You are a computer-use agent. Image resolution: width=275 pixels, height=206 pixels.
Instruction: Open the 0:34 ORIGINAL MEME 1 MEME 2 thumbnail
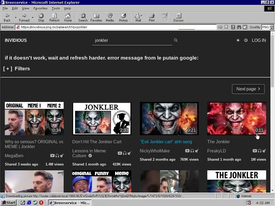pos(34,118)
